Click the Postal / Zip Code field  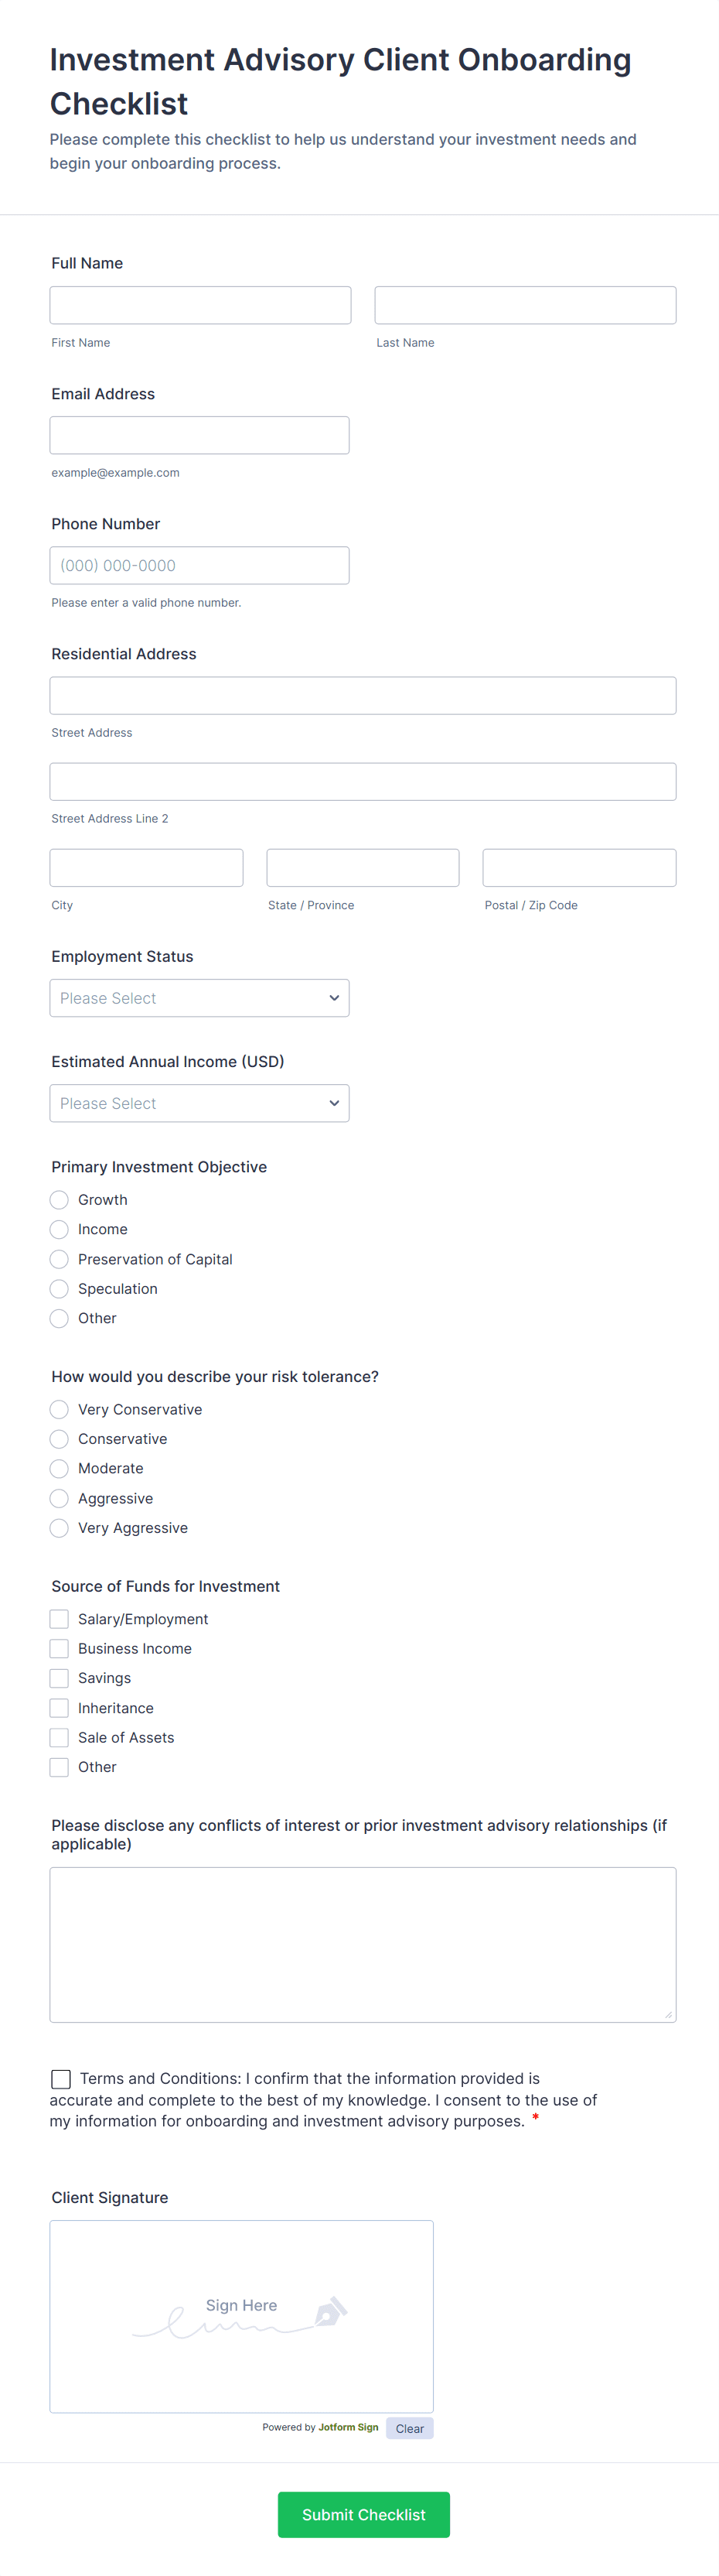[x=579, y=868]
